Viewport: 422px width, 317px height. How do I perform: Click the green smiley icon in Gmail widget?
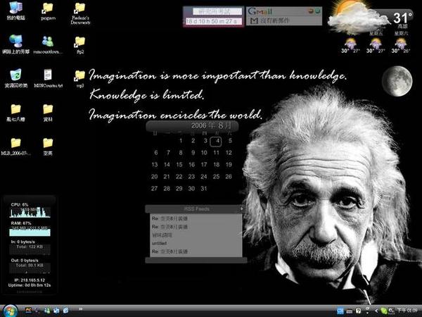[x=318, y=11]
